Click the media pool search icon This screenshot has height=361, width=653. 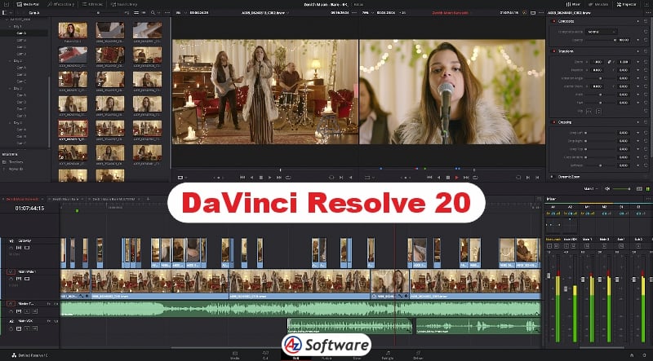153,13
